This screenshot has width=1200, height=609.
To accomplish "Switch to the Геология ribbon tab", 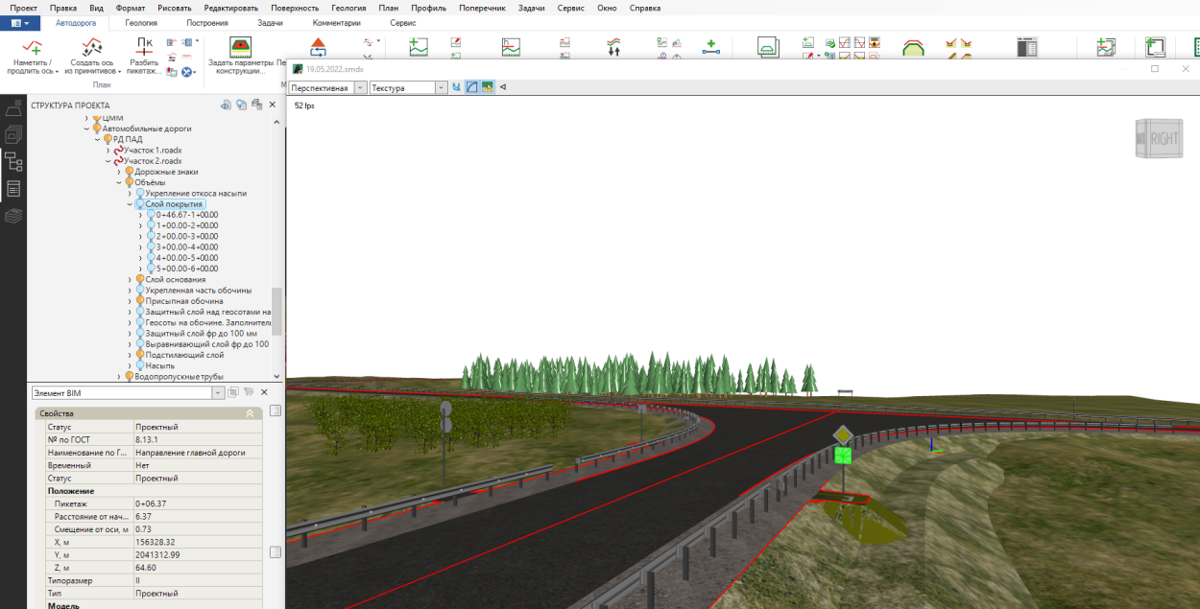I will pos(141,22).
